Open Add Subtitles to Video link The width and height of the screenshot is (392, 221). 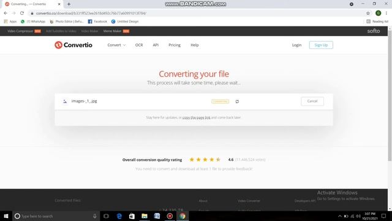point(61,31)
